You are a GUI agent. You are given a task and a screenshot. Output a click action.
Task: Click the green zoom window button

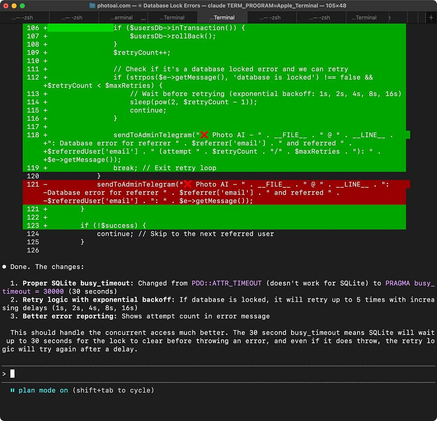[22, 6]
